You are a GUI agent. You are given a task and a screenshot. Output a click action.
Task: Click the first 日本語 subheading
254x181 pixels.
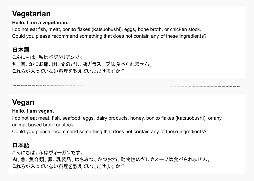(x=21, y=50)
